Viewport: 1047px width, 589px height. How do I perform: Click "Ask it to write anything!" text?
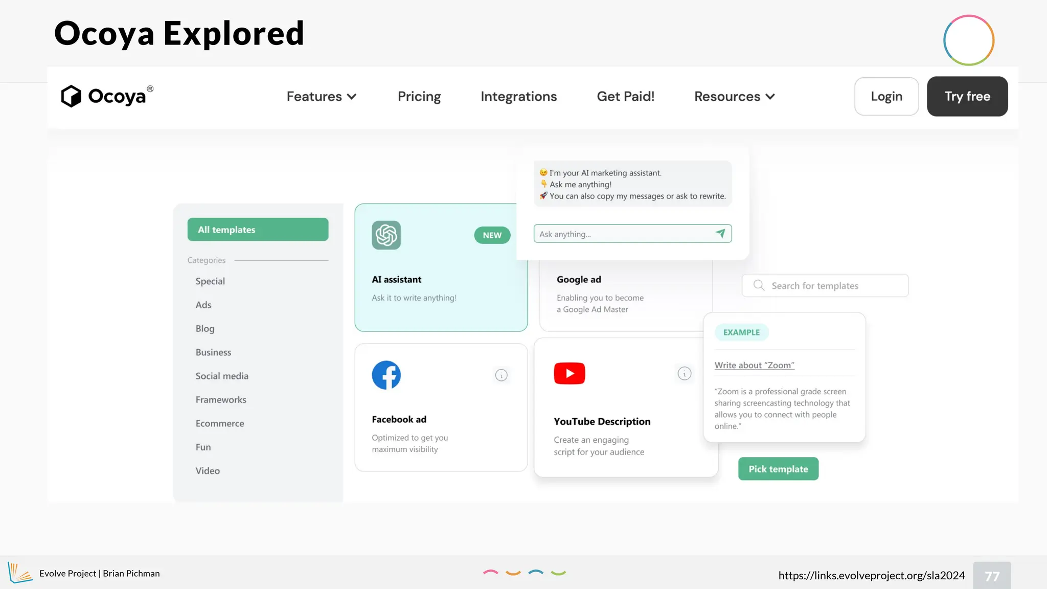(x=414, y=298)
